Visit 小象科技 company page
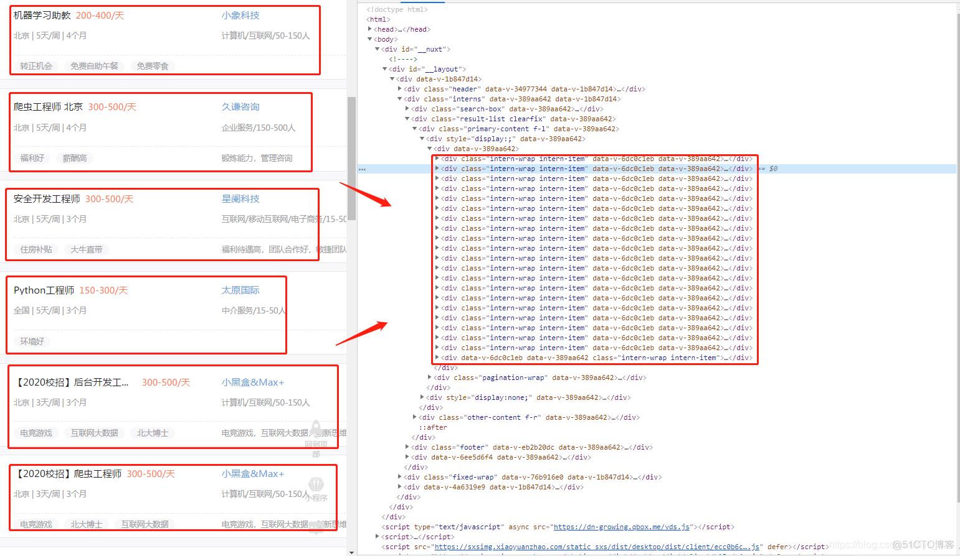 pyautogui.click(x=240, y=16)
